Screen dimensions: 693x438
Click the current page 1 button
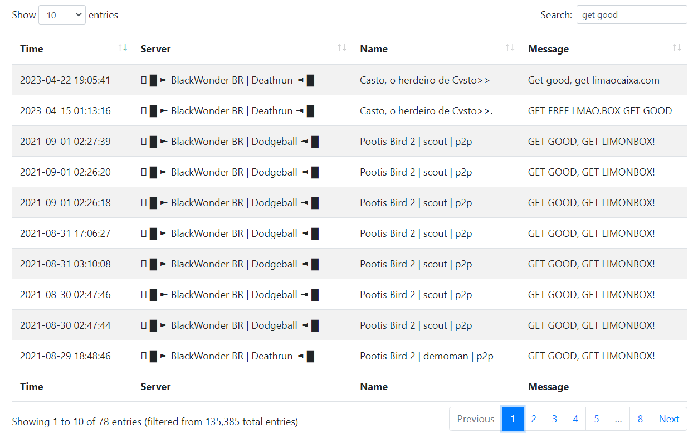click(x=513, y=419)
